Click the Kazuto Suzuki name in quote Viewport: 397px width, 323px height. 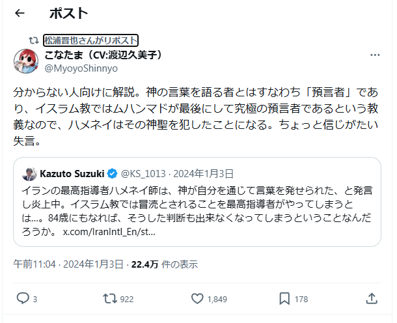click(72, 174)
